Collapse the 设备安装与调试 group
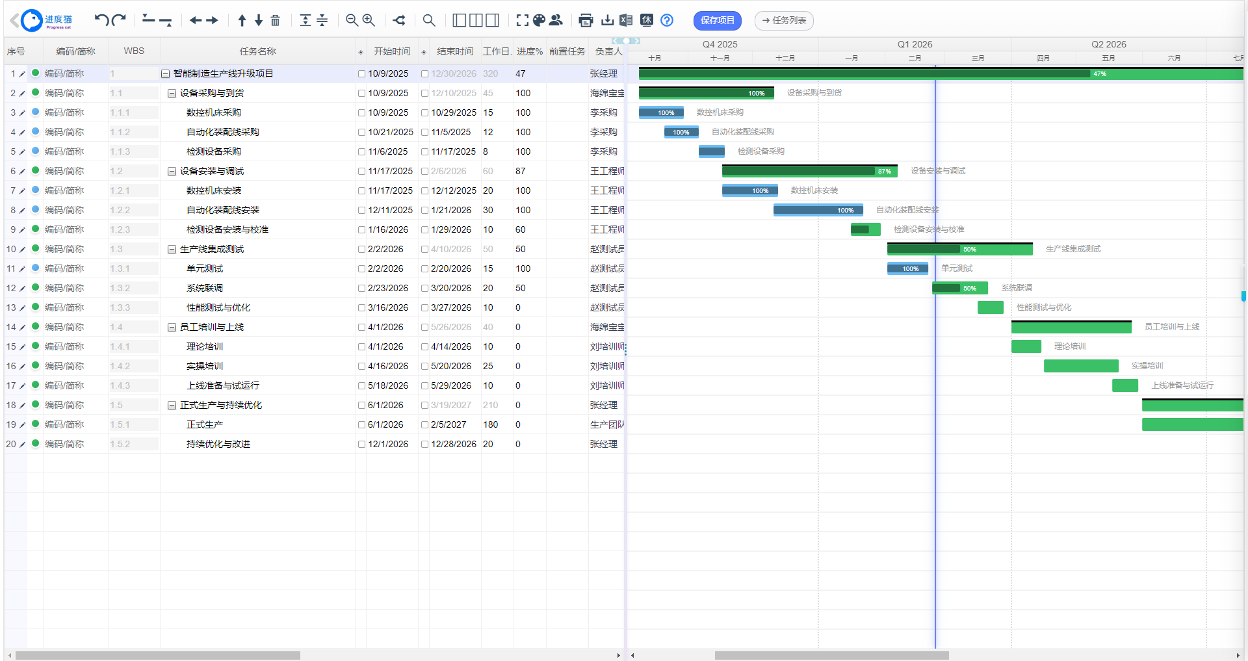Viewport: 1248px width, 661px height. [x=172, y=172]
